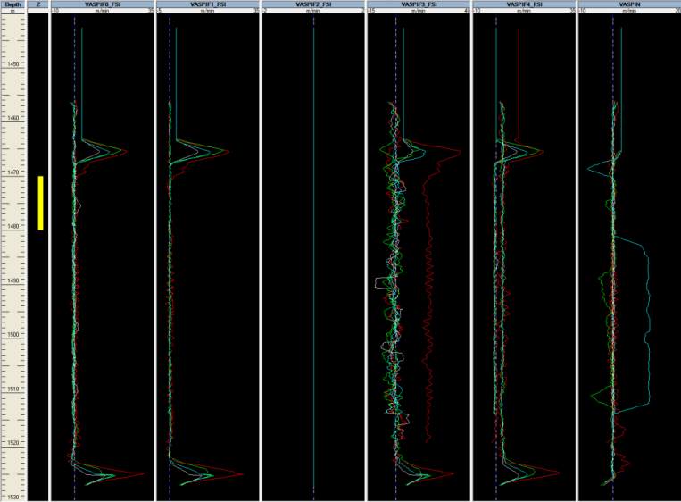Screen dimensions: 681x502
Task: Select the yellow zone bar in Z track
Action: (40, 203)
